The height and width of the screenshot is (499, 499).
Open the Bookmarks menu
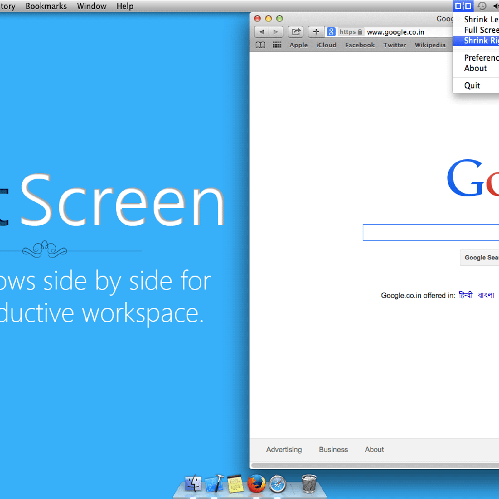point(46,6)
